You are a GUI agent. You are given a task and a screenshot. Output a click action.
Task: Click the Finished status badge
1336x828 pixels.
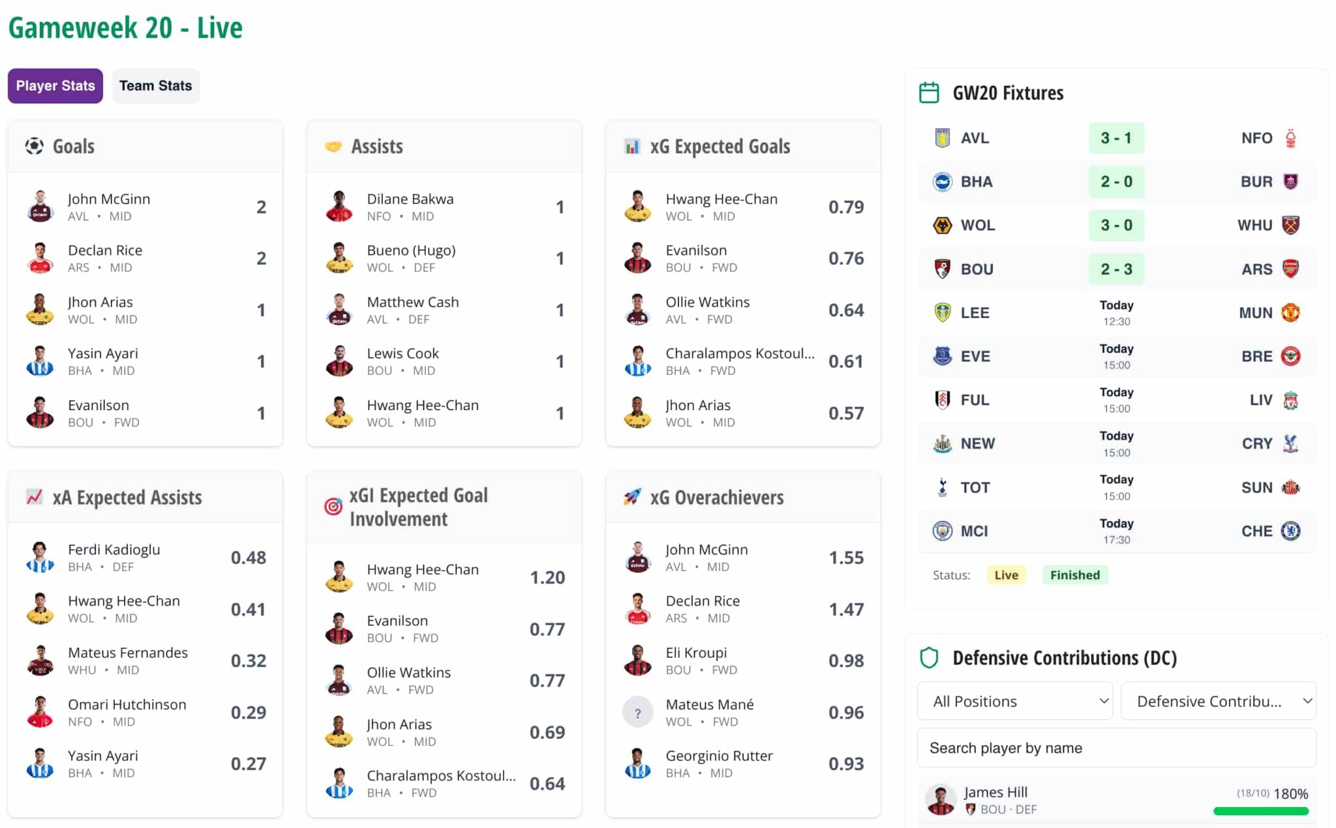point(1074,575)
